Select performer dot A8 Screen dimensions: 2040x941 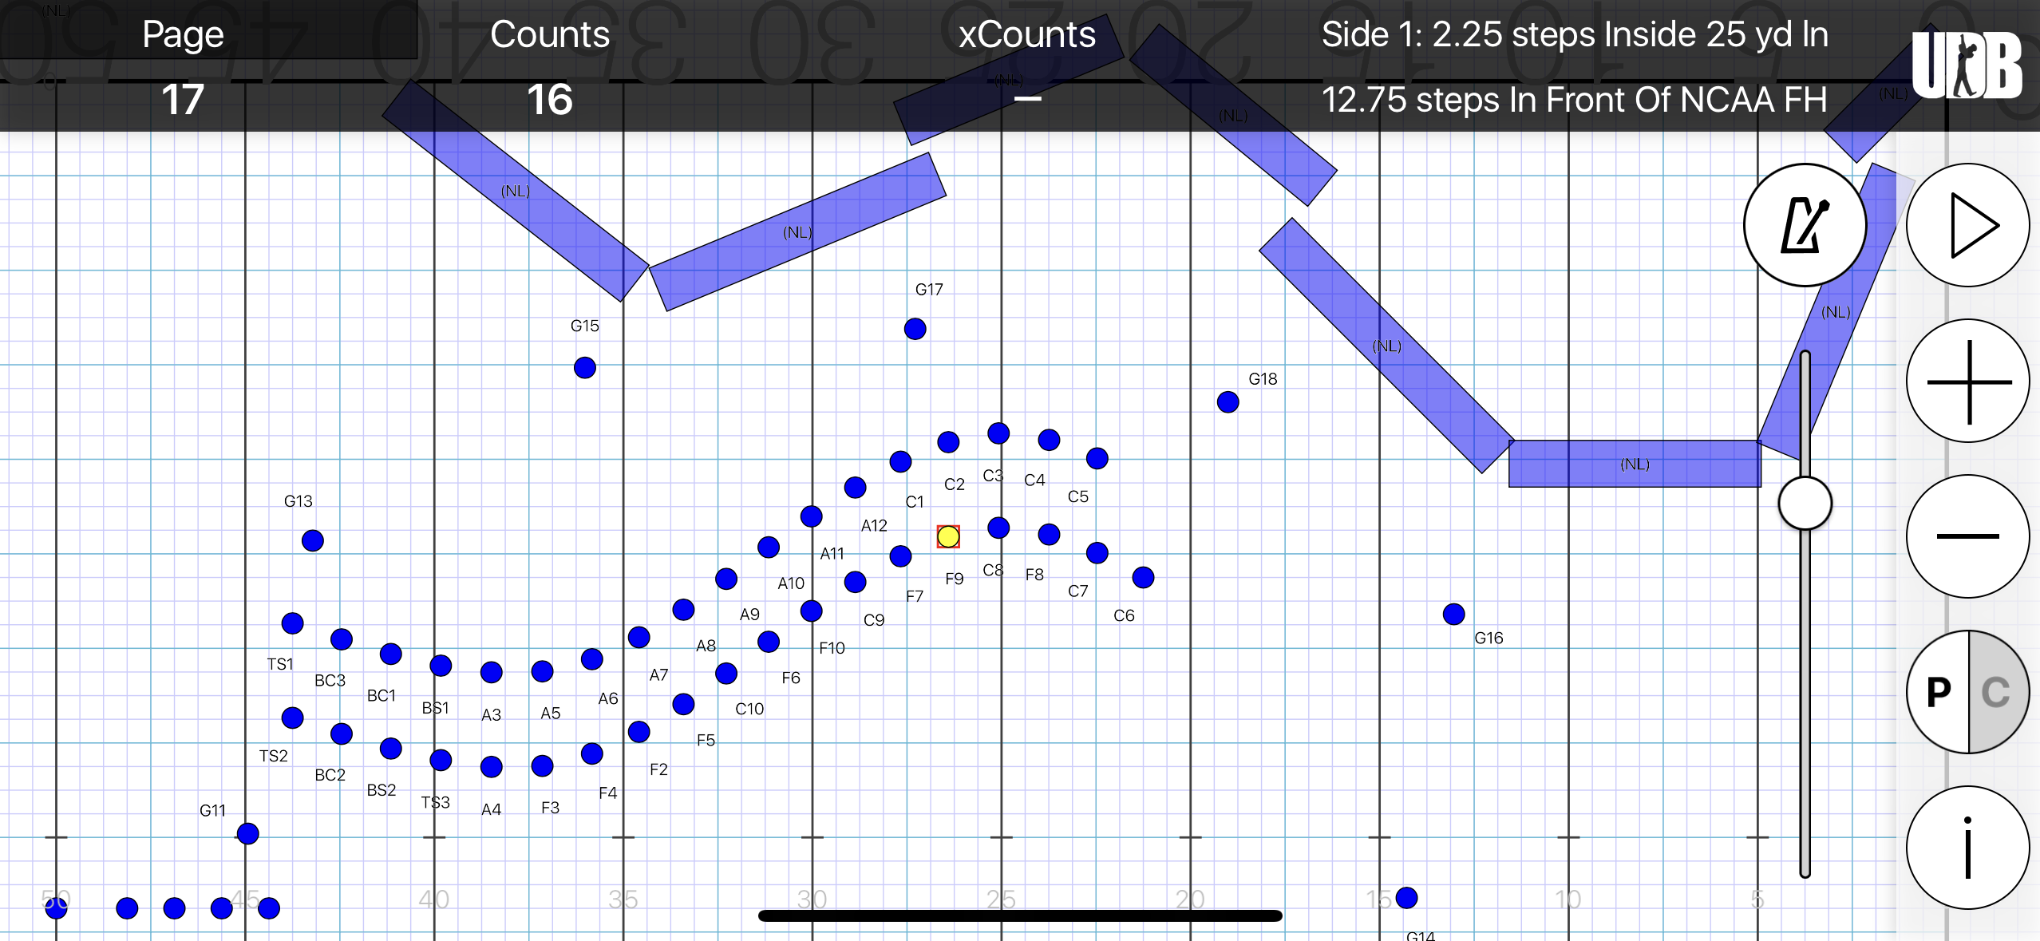[684, 610]
